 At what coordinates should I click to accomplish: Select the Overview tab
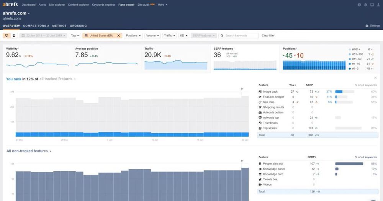(x=11, y=26)
